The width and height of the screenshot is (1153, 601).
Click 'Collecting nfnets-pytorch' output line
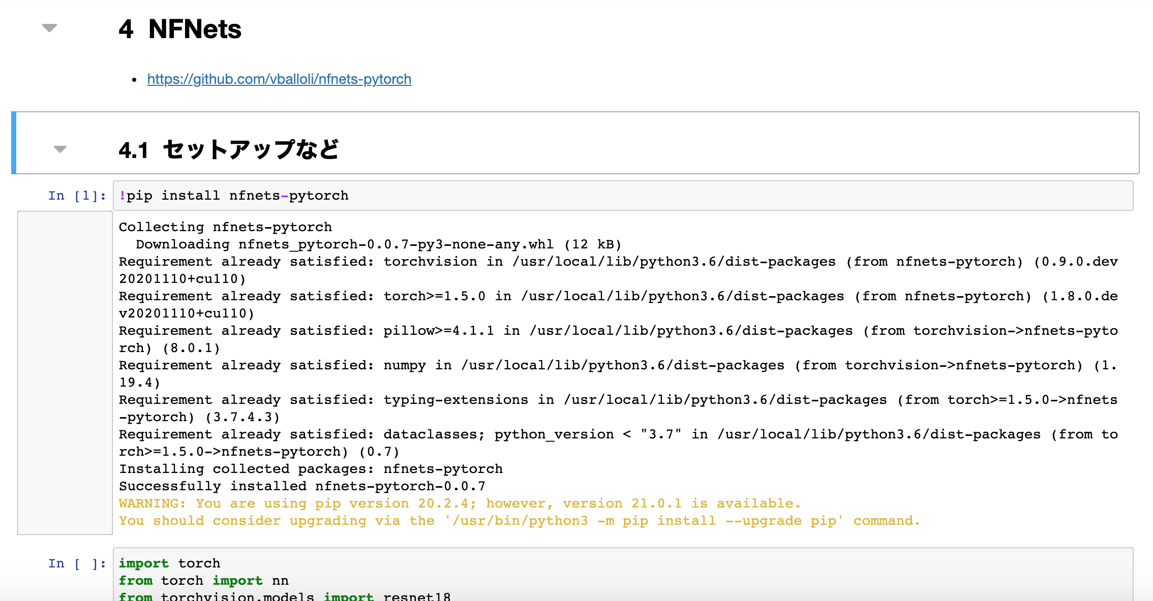pyautogui.click(x=225, y=227)
